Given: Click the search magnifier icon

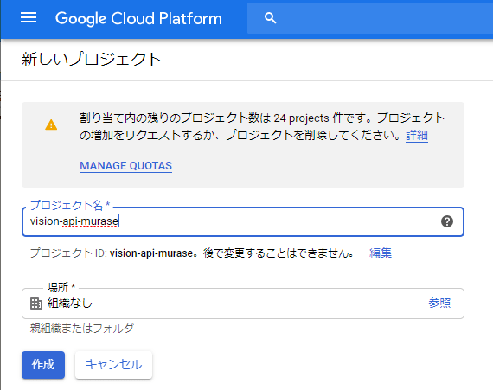Looking at the screenshot, I should (270, 18).
